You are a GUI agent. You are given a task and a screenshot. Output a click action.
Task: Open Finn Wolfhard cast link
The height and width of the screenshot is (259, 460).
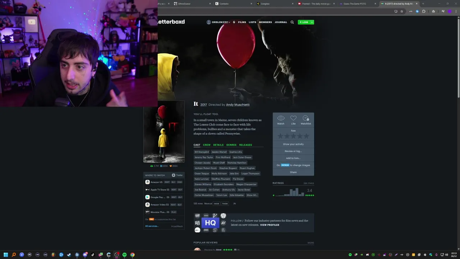point(223,157)
